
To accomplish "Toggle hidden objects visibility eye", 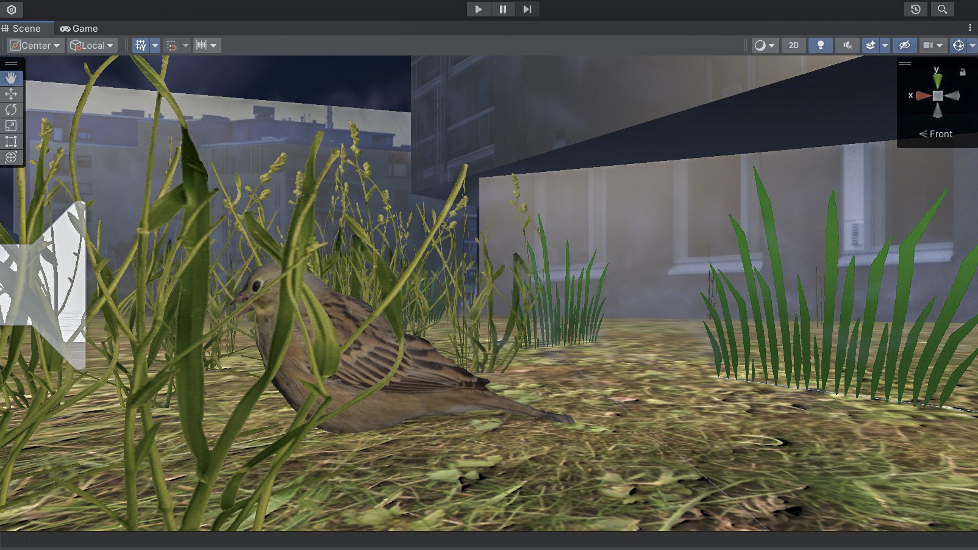I will click(x=905, y=45).
